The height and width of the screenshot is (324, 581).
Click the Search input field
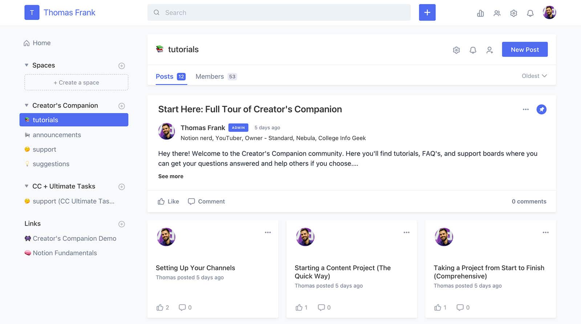click(279, 13)
